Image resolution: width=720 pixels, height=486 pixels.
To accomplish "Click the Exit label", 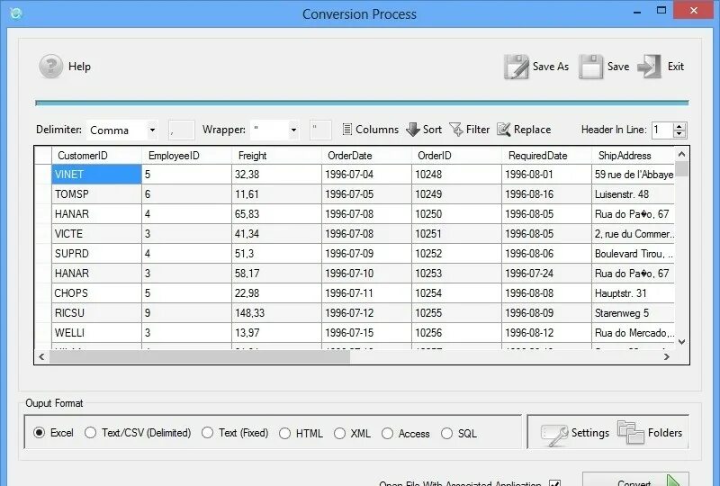I will [676, 67].
